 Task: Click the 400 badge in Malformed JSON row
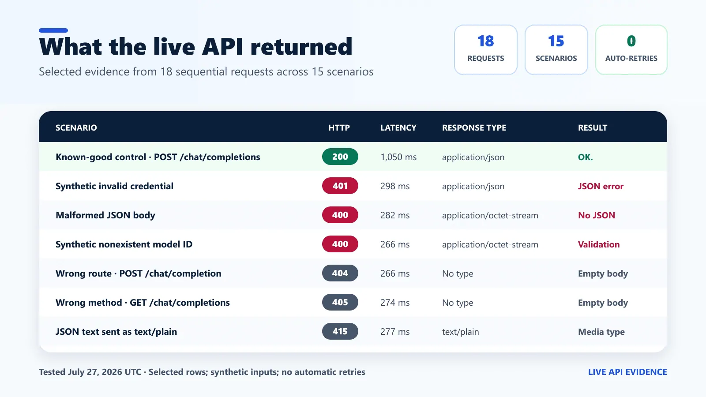click(340, 215)
